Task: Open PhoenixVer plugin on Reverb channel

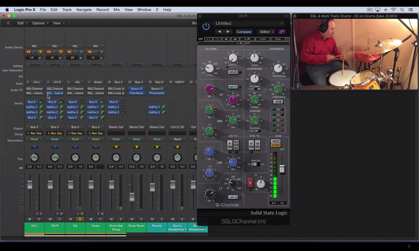Action: 157,93
